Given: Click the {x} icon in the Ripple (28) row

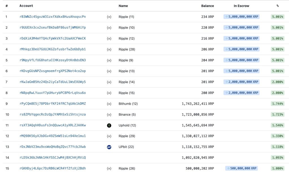Looking at the screenshot, I should 109,49.
